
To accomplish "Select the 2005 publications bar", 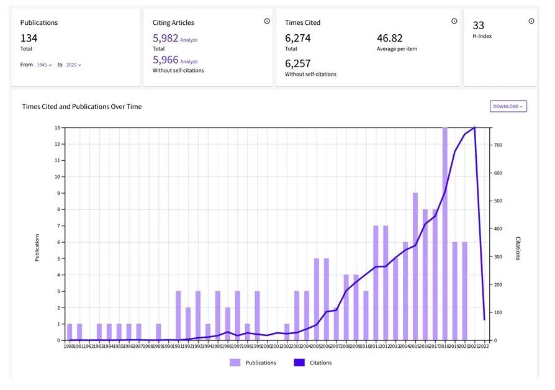I will pyautogui.click(x=317, y=299).
